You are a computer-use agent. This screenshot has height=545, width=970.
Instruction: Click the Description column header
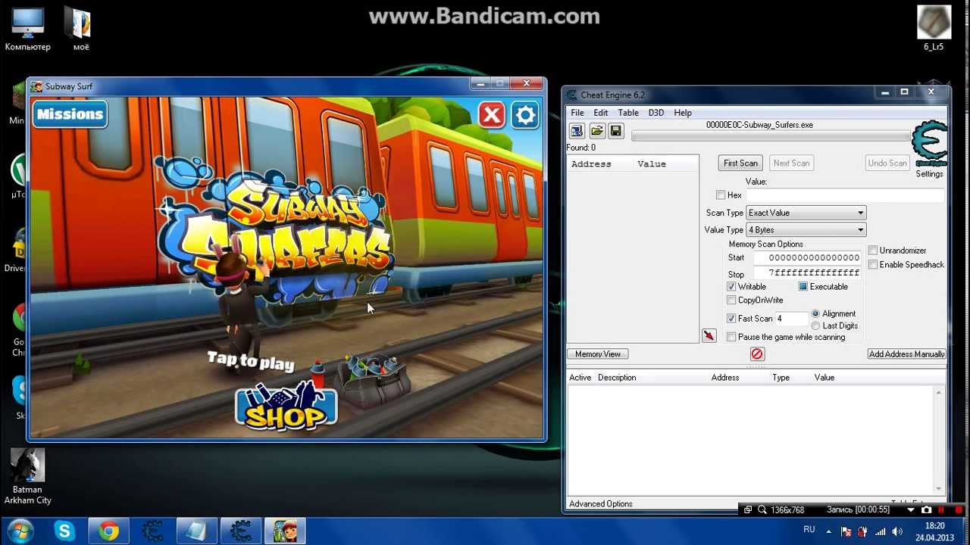click(617, 378)
